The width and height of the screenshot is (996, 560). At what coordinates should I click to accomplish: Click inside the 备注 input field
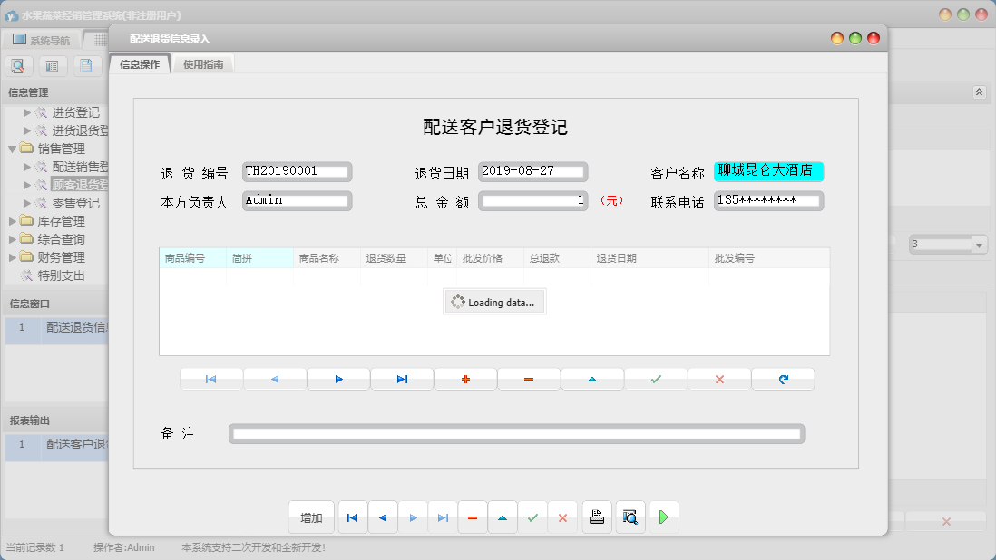[517, 433]
